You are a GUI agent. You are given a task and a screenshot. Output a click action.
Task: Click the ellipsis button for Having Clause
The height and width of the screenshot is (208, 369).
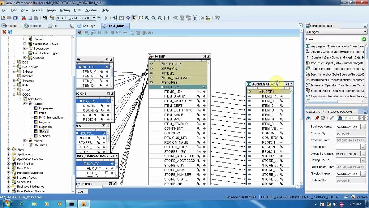[x=363, y=160]
